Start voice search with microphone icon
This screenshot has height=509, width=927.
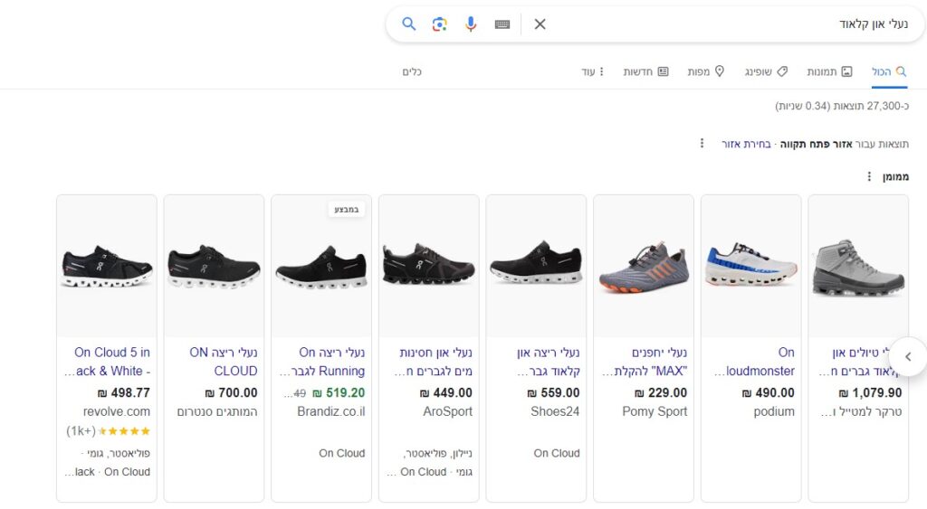(471, 24)
